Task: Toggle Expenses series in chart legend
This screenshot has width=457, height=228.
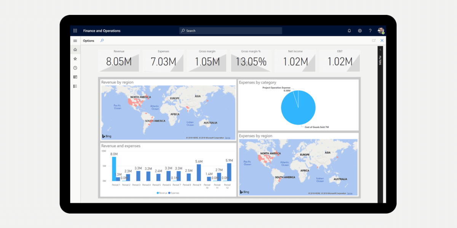Action: [x=174, y=193]
